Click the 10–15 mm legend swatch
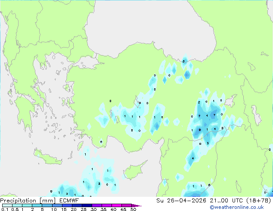Image resolution: width=273 pixels, height=211 pixels. (57, 205)
